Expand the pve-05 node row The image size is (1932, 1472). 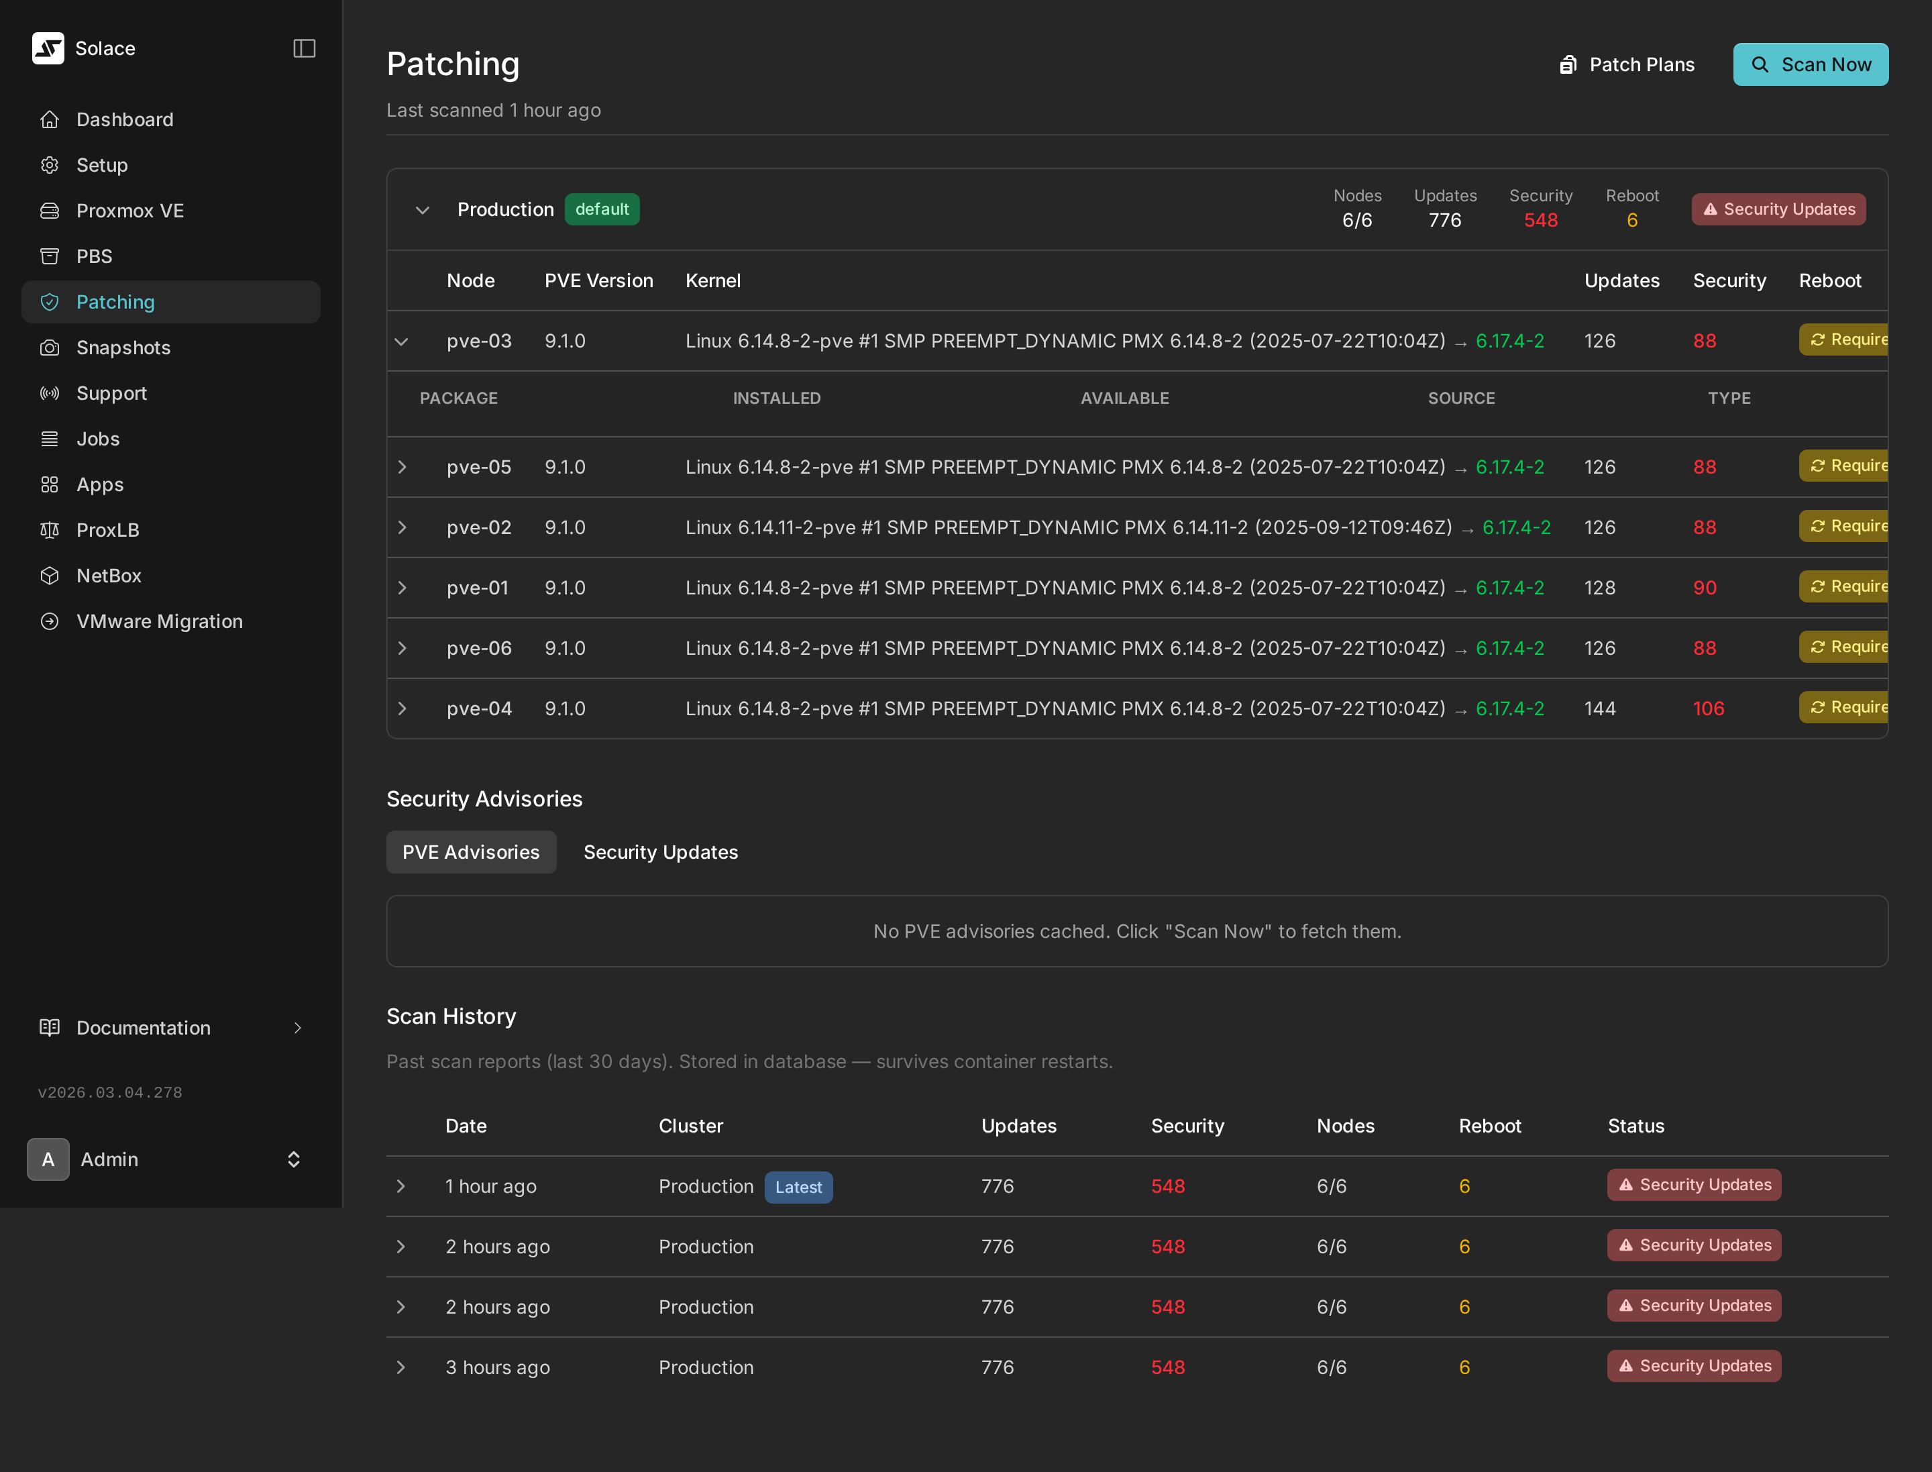(402, 466)
